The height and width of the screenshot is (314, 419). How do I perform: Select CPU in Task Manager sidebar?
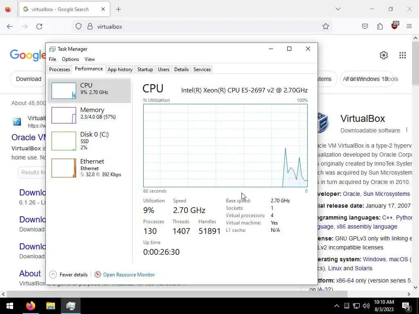[89, 90]
